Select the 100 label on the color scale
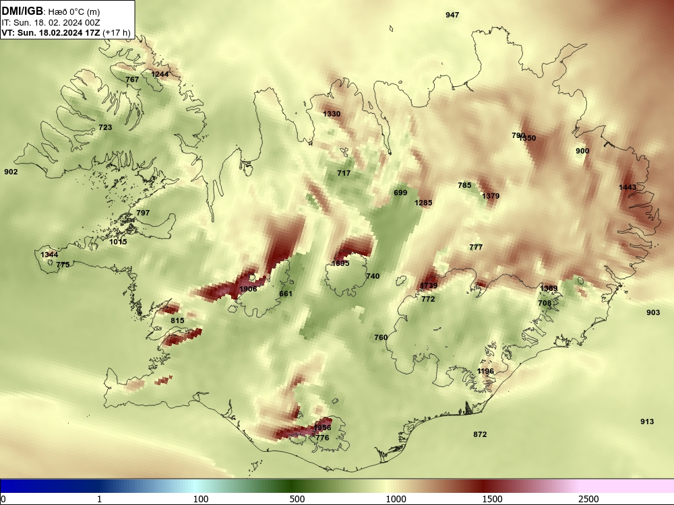 click(x=201, y=499)
